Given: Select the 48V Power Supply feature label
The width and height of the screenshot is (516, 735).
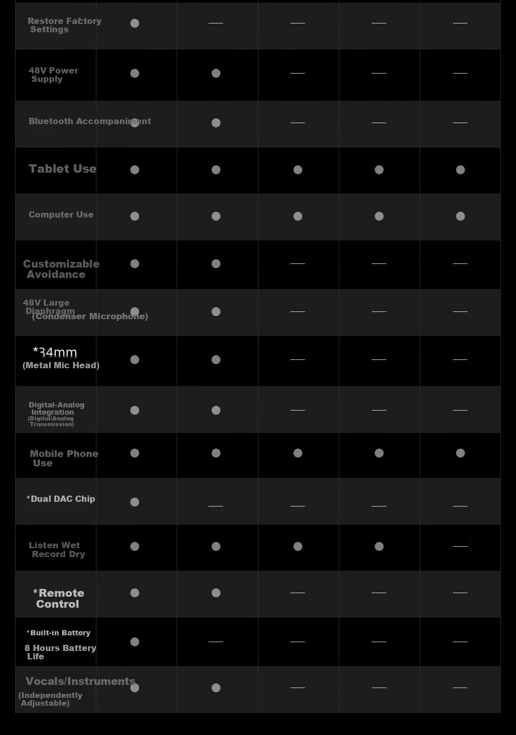Looking at the screenshot, I should pos(53,75).
